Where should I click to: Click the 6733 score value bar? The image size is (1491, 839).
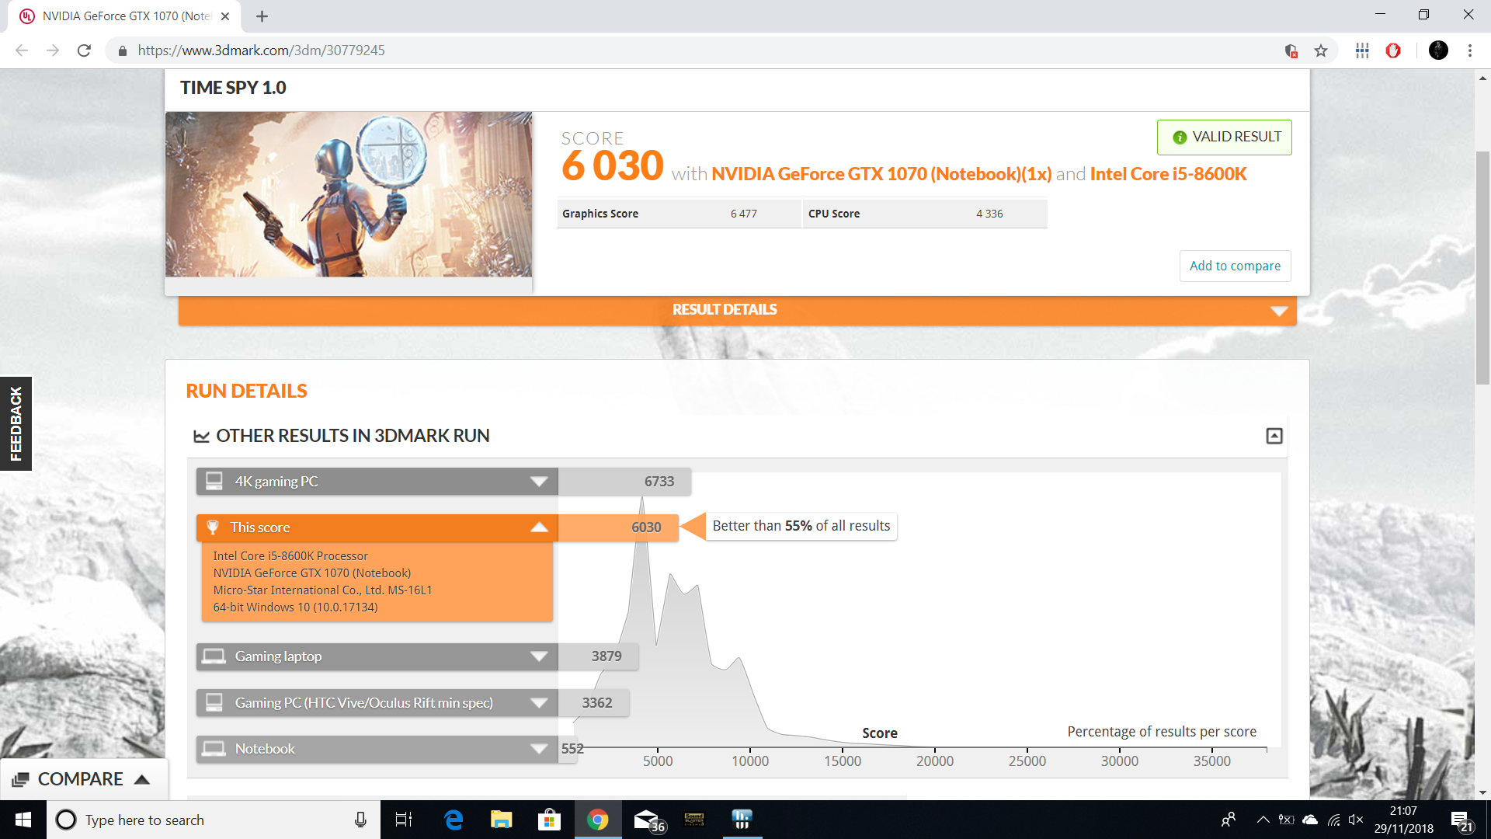tap(624, 482)
